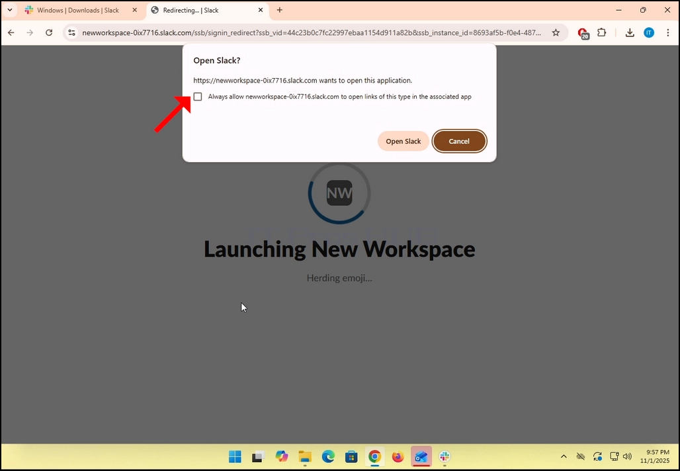Open network settings tray icon
This screenshot has width=680, height=471.
(614, 456)
